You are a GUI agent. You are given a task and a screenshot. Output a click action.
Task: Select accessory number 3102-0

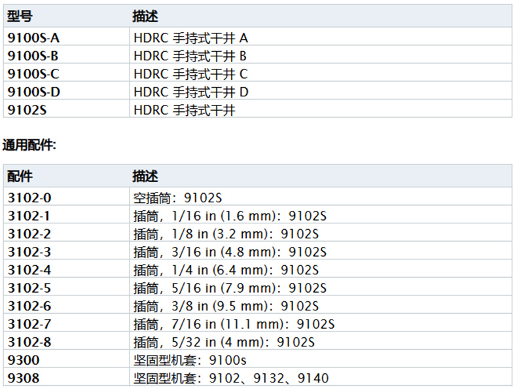29,197
